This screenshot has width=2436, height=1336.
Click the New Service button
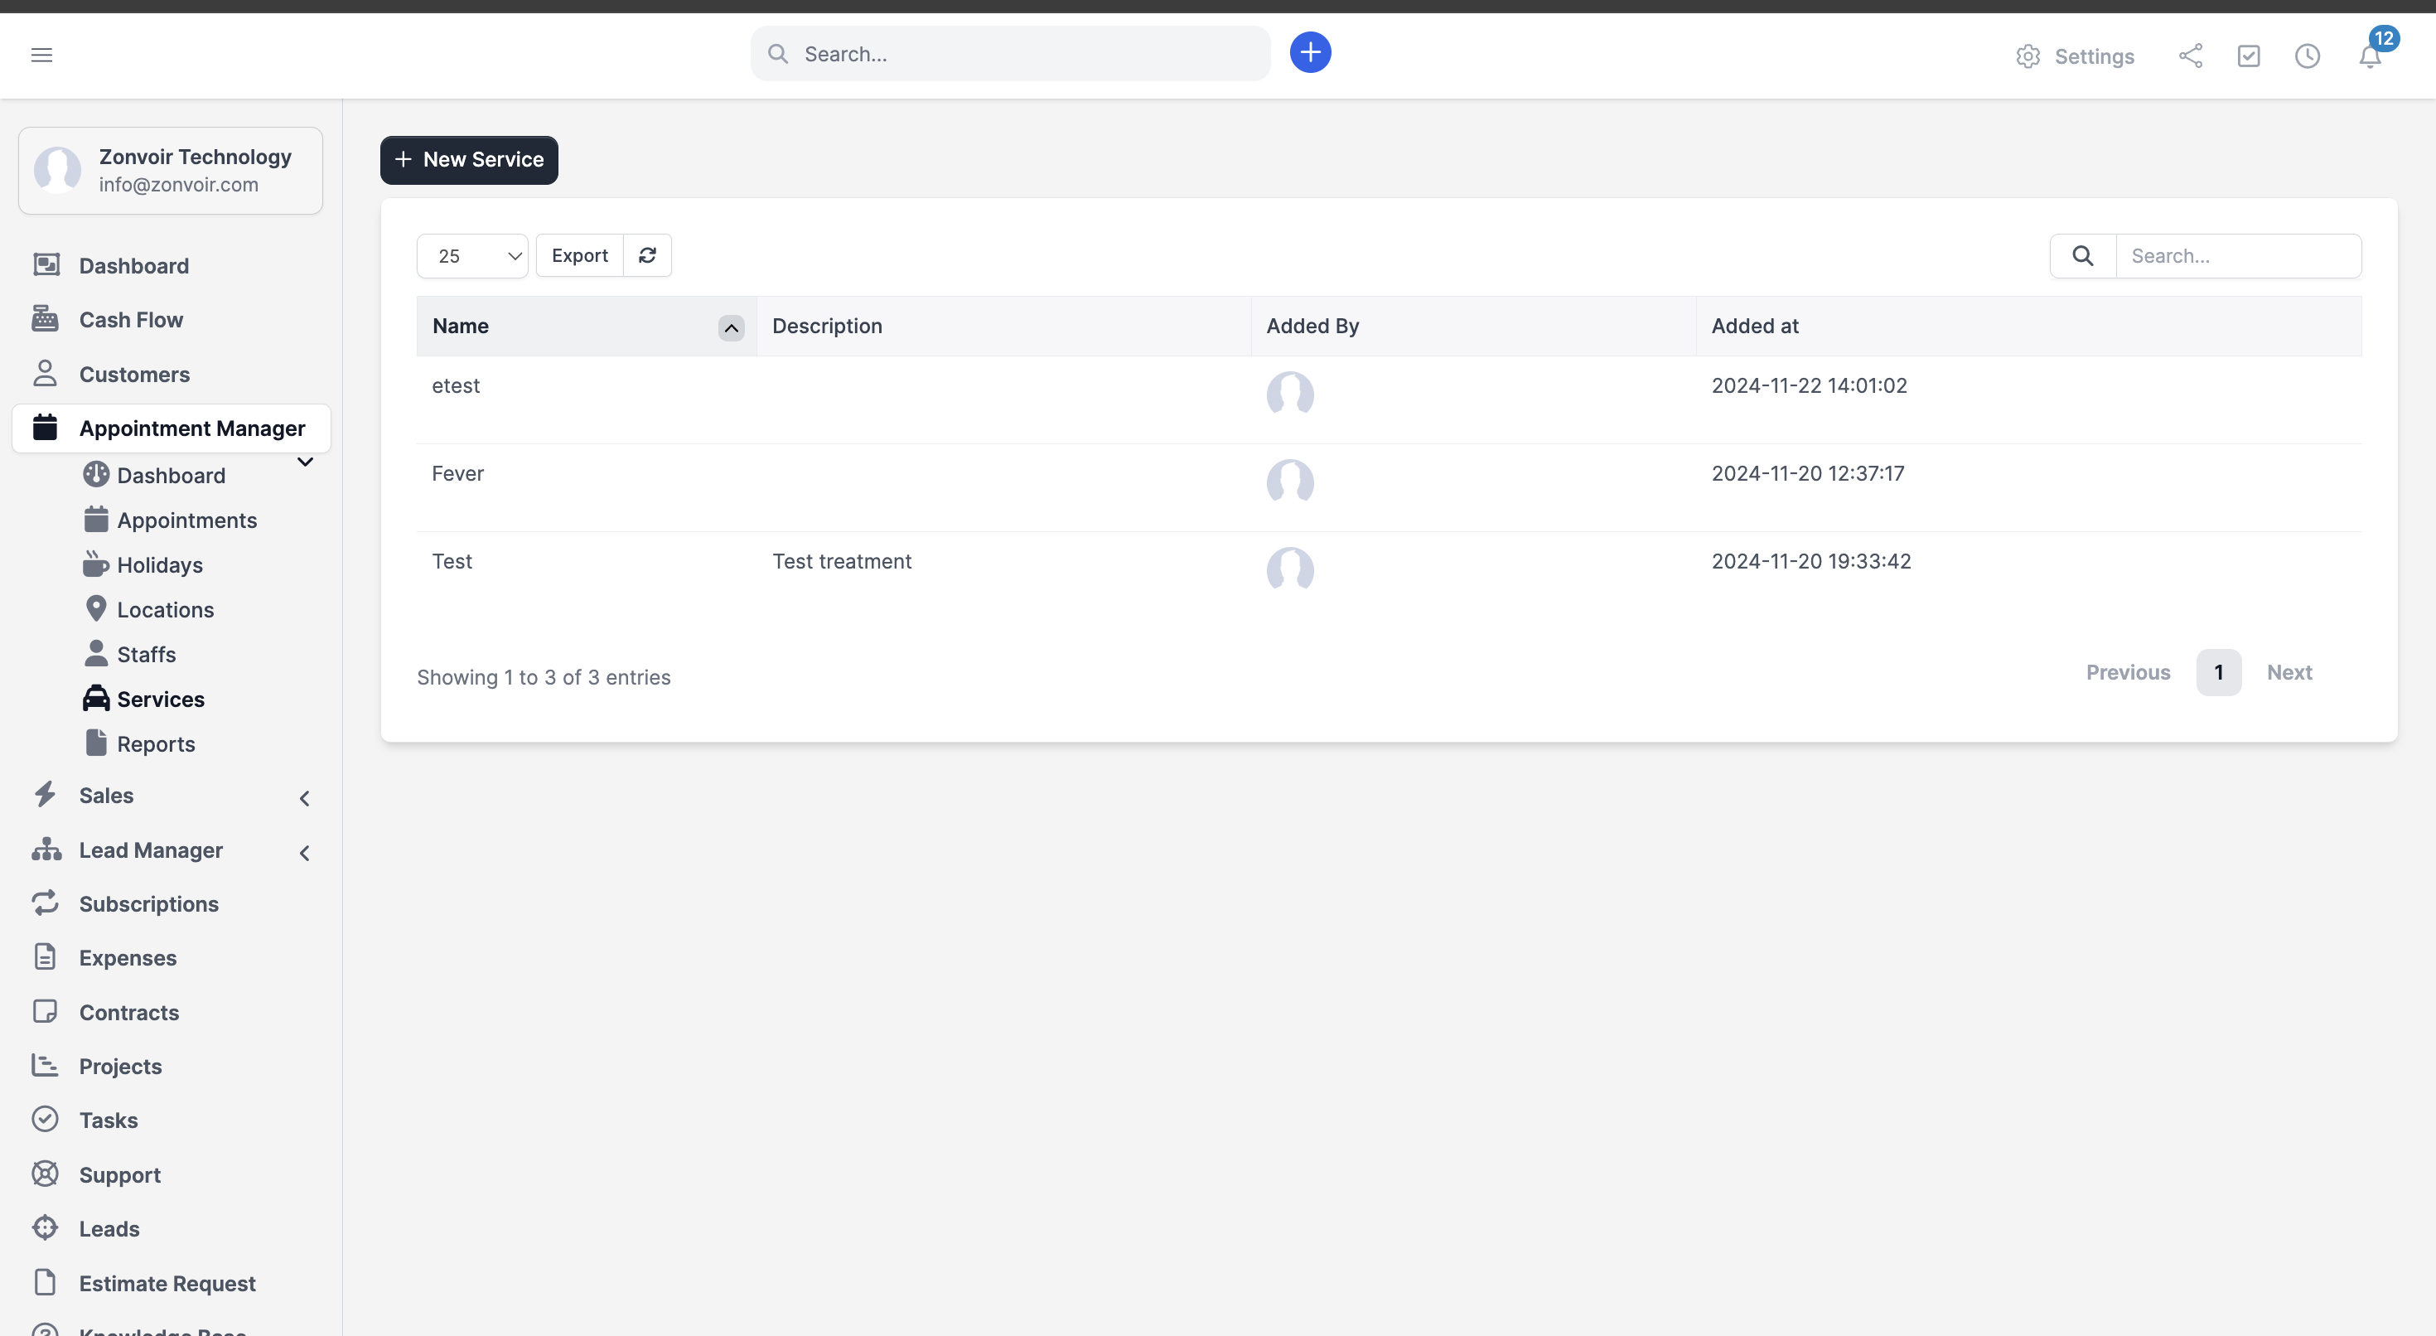[469, 160]
